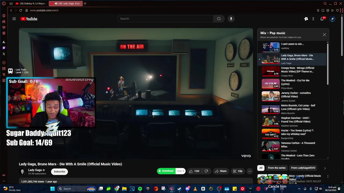
Task: Open YouTube notifications bell
Action: pos(322,19)
